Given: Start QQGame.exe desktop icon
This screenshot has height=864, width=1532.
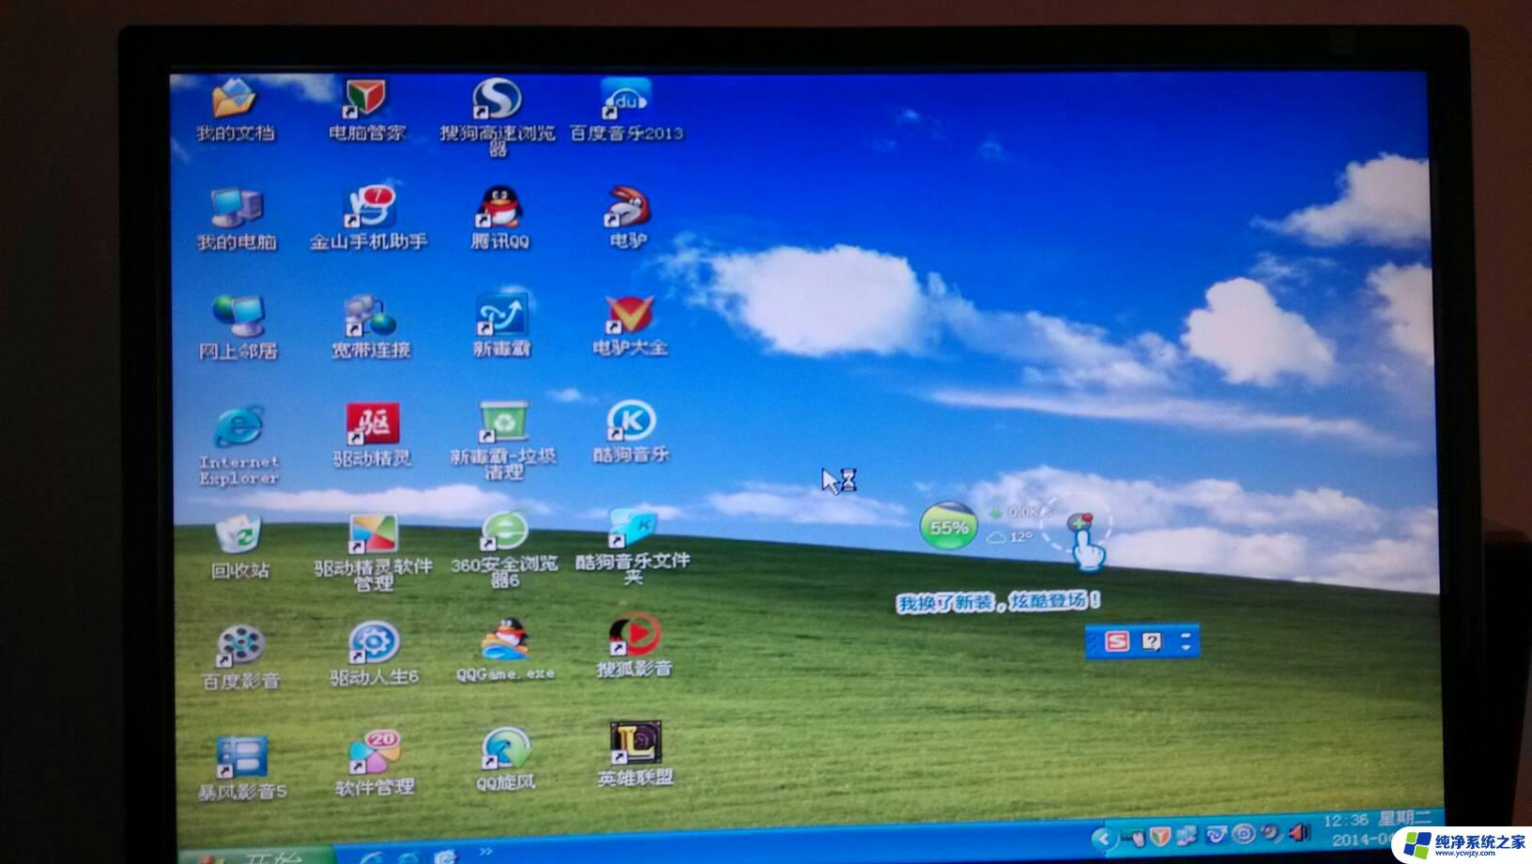Looking at the screenshot, I should pos(506,650).
